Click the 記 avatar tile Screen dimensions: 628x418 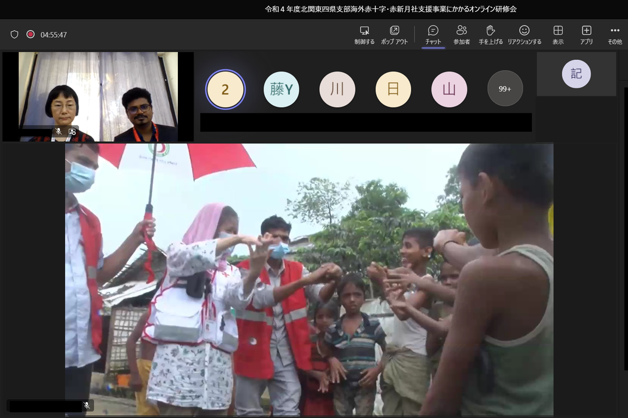pos(576,74)
